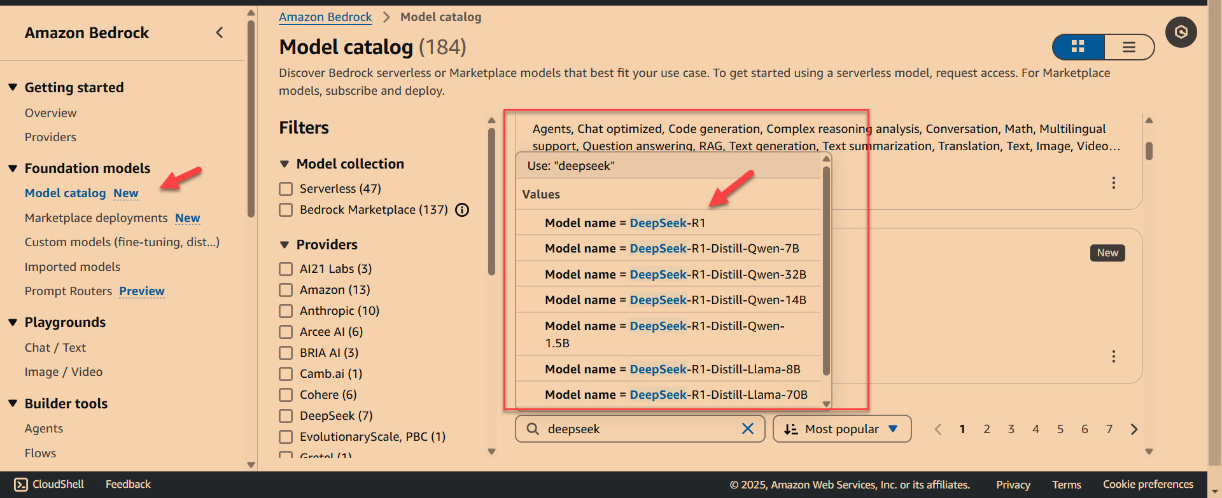This screenshot has width=1222, height=498.
Task: Open Feedback in the footer
Action: click(128, 484)
